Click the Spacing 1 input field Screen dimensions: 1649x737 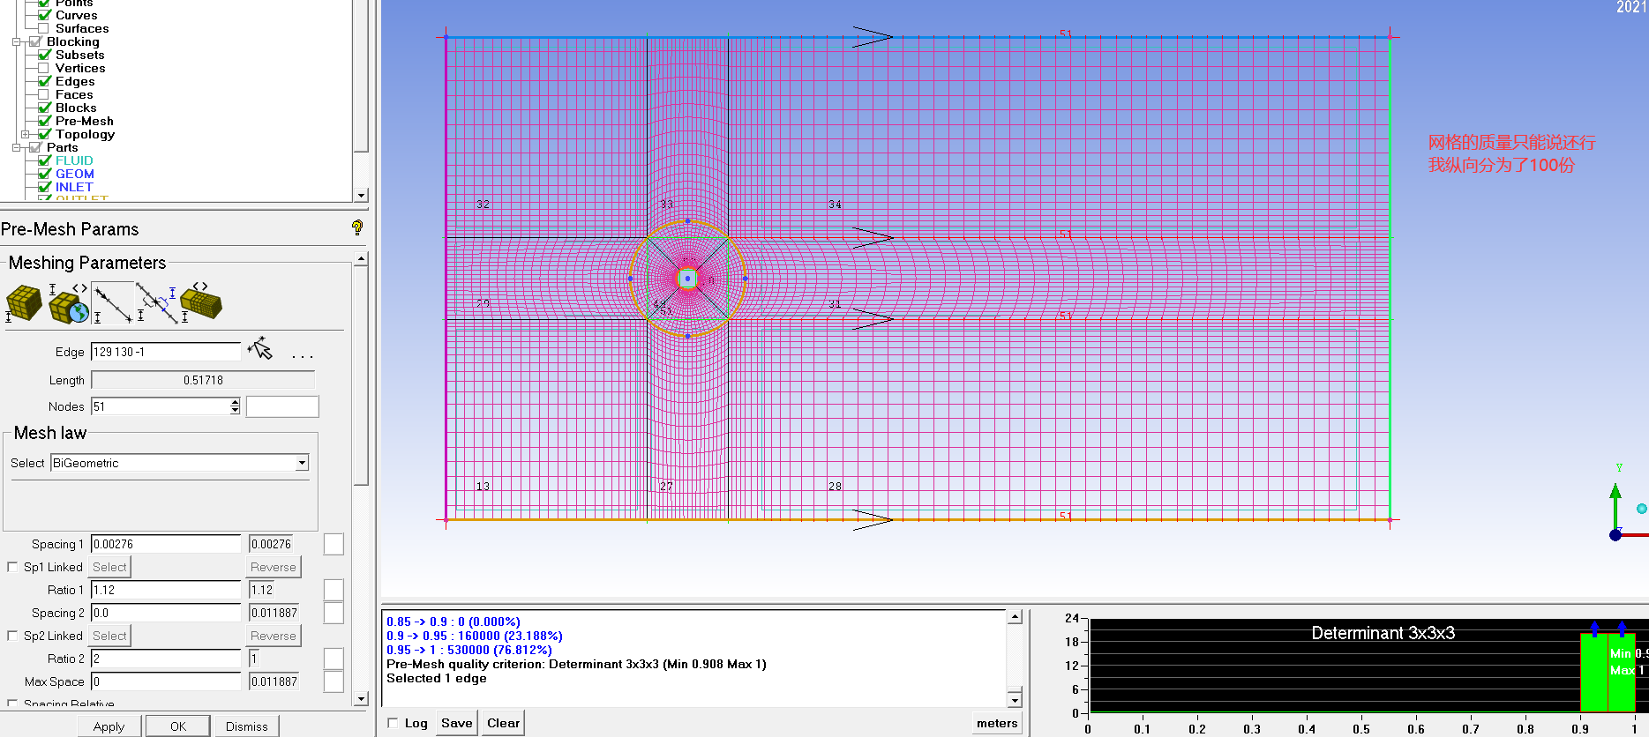166,544
